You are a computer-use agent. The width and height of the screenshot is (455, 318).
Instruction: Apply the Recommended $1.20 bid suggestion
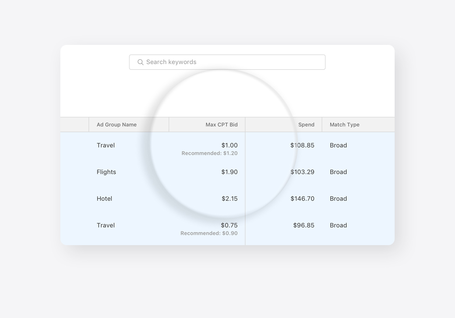(x=209, y=153)
